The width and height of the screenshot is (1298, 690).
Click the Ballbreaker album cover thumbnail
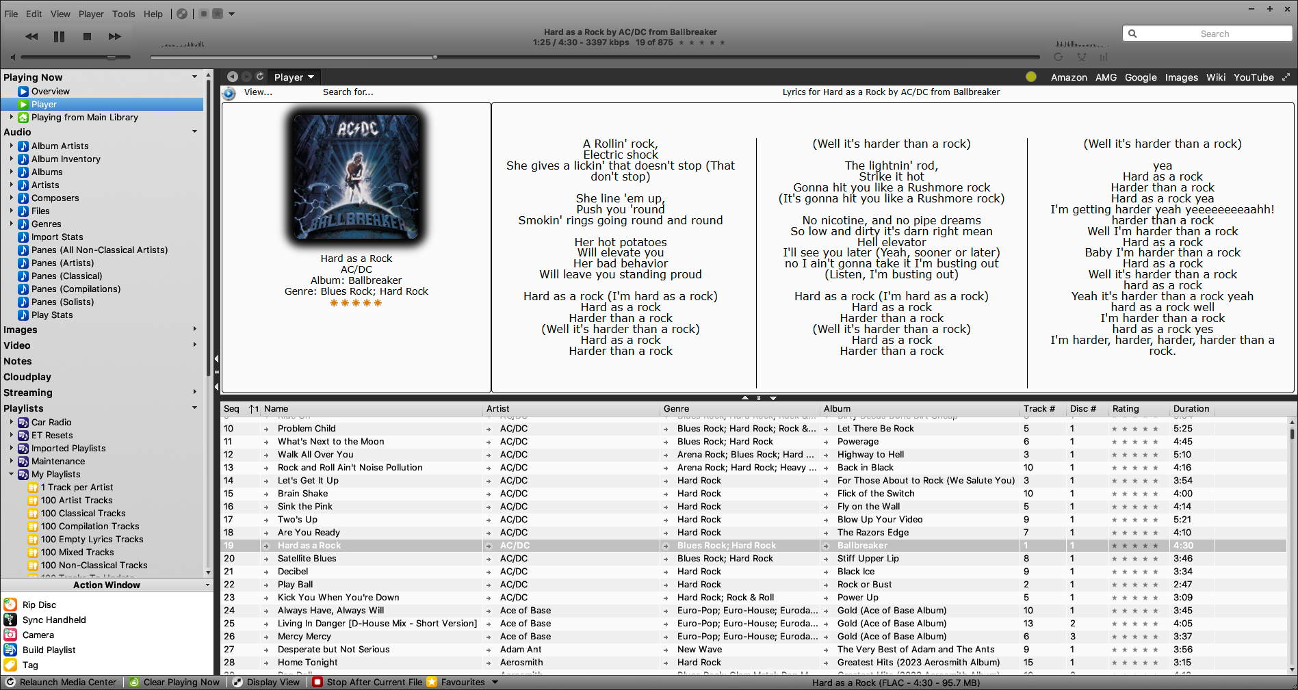pos(356,176)
